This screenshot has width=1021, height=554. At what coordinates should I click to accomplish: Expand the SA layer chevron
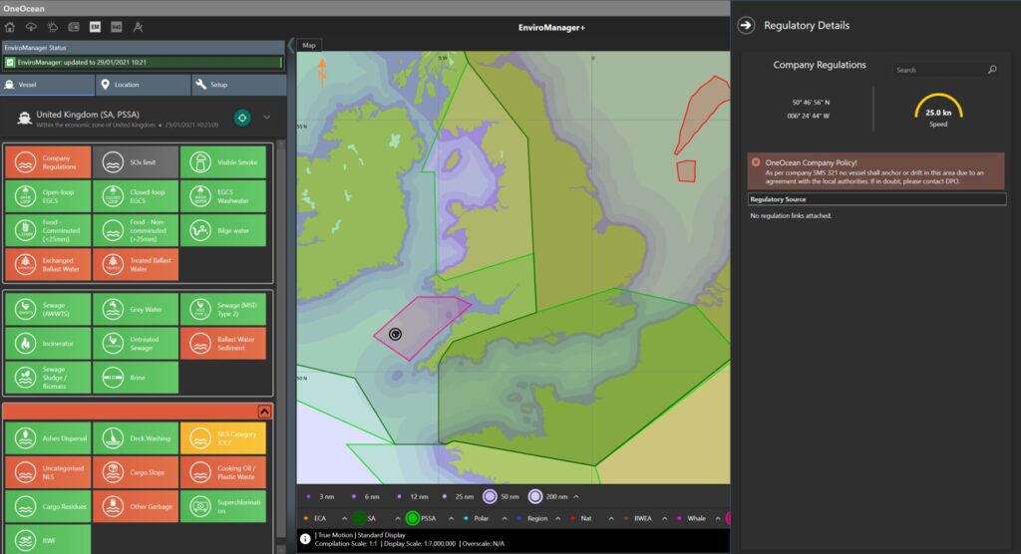(397, 519)
